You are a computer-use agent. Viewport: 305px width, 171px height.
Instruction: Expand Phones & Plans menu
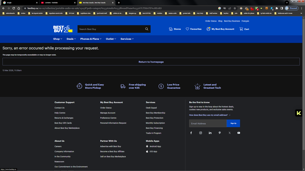coord(91,39)
